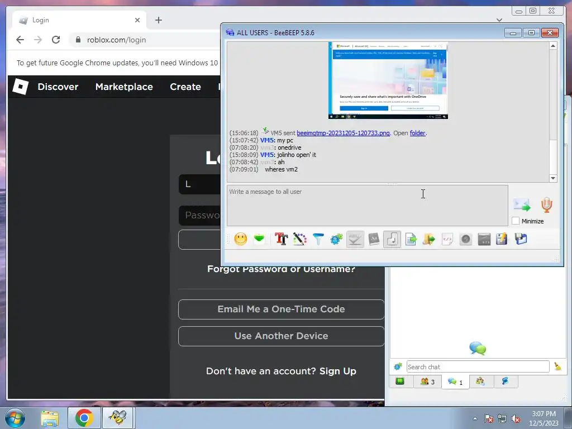The width and height of the screenshot is (572, 429).
Task: Toggle the spell check ABC button
Action: pos(355,239)
